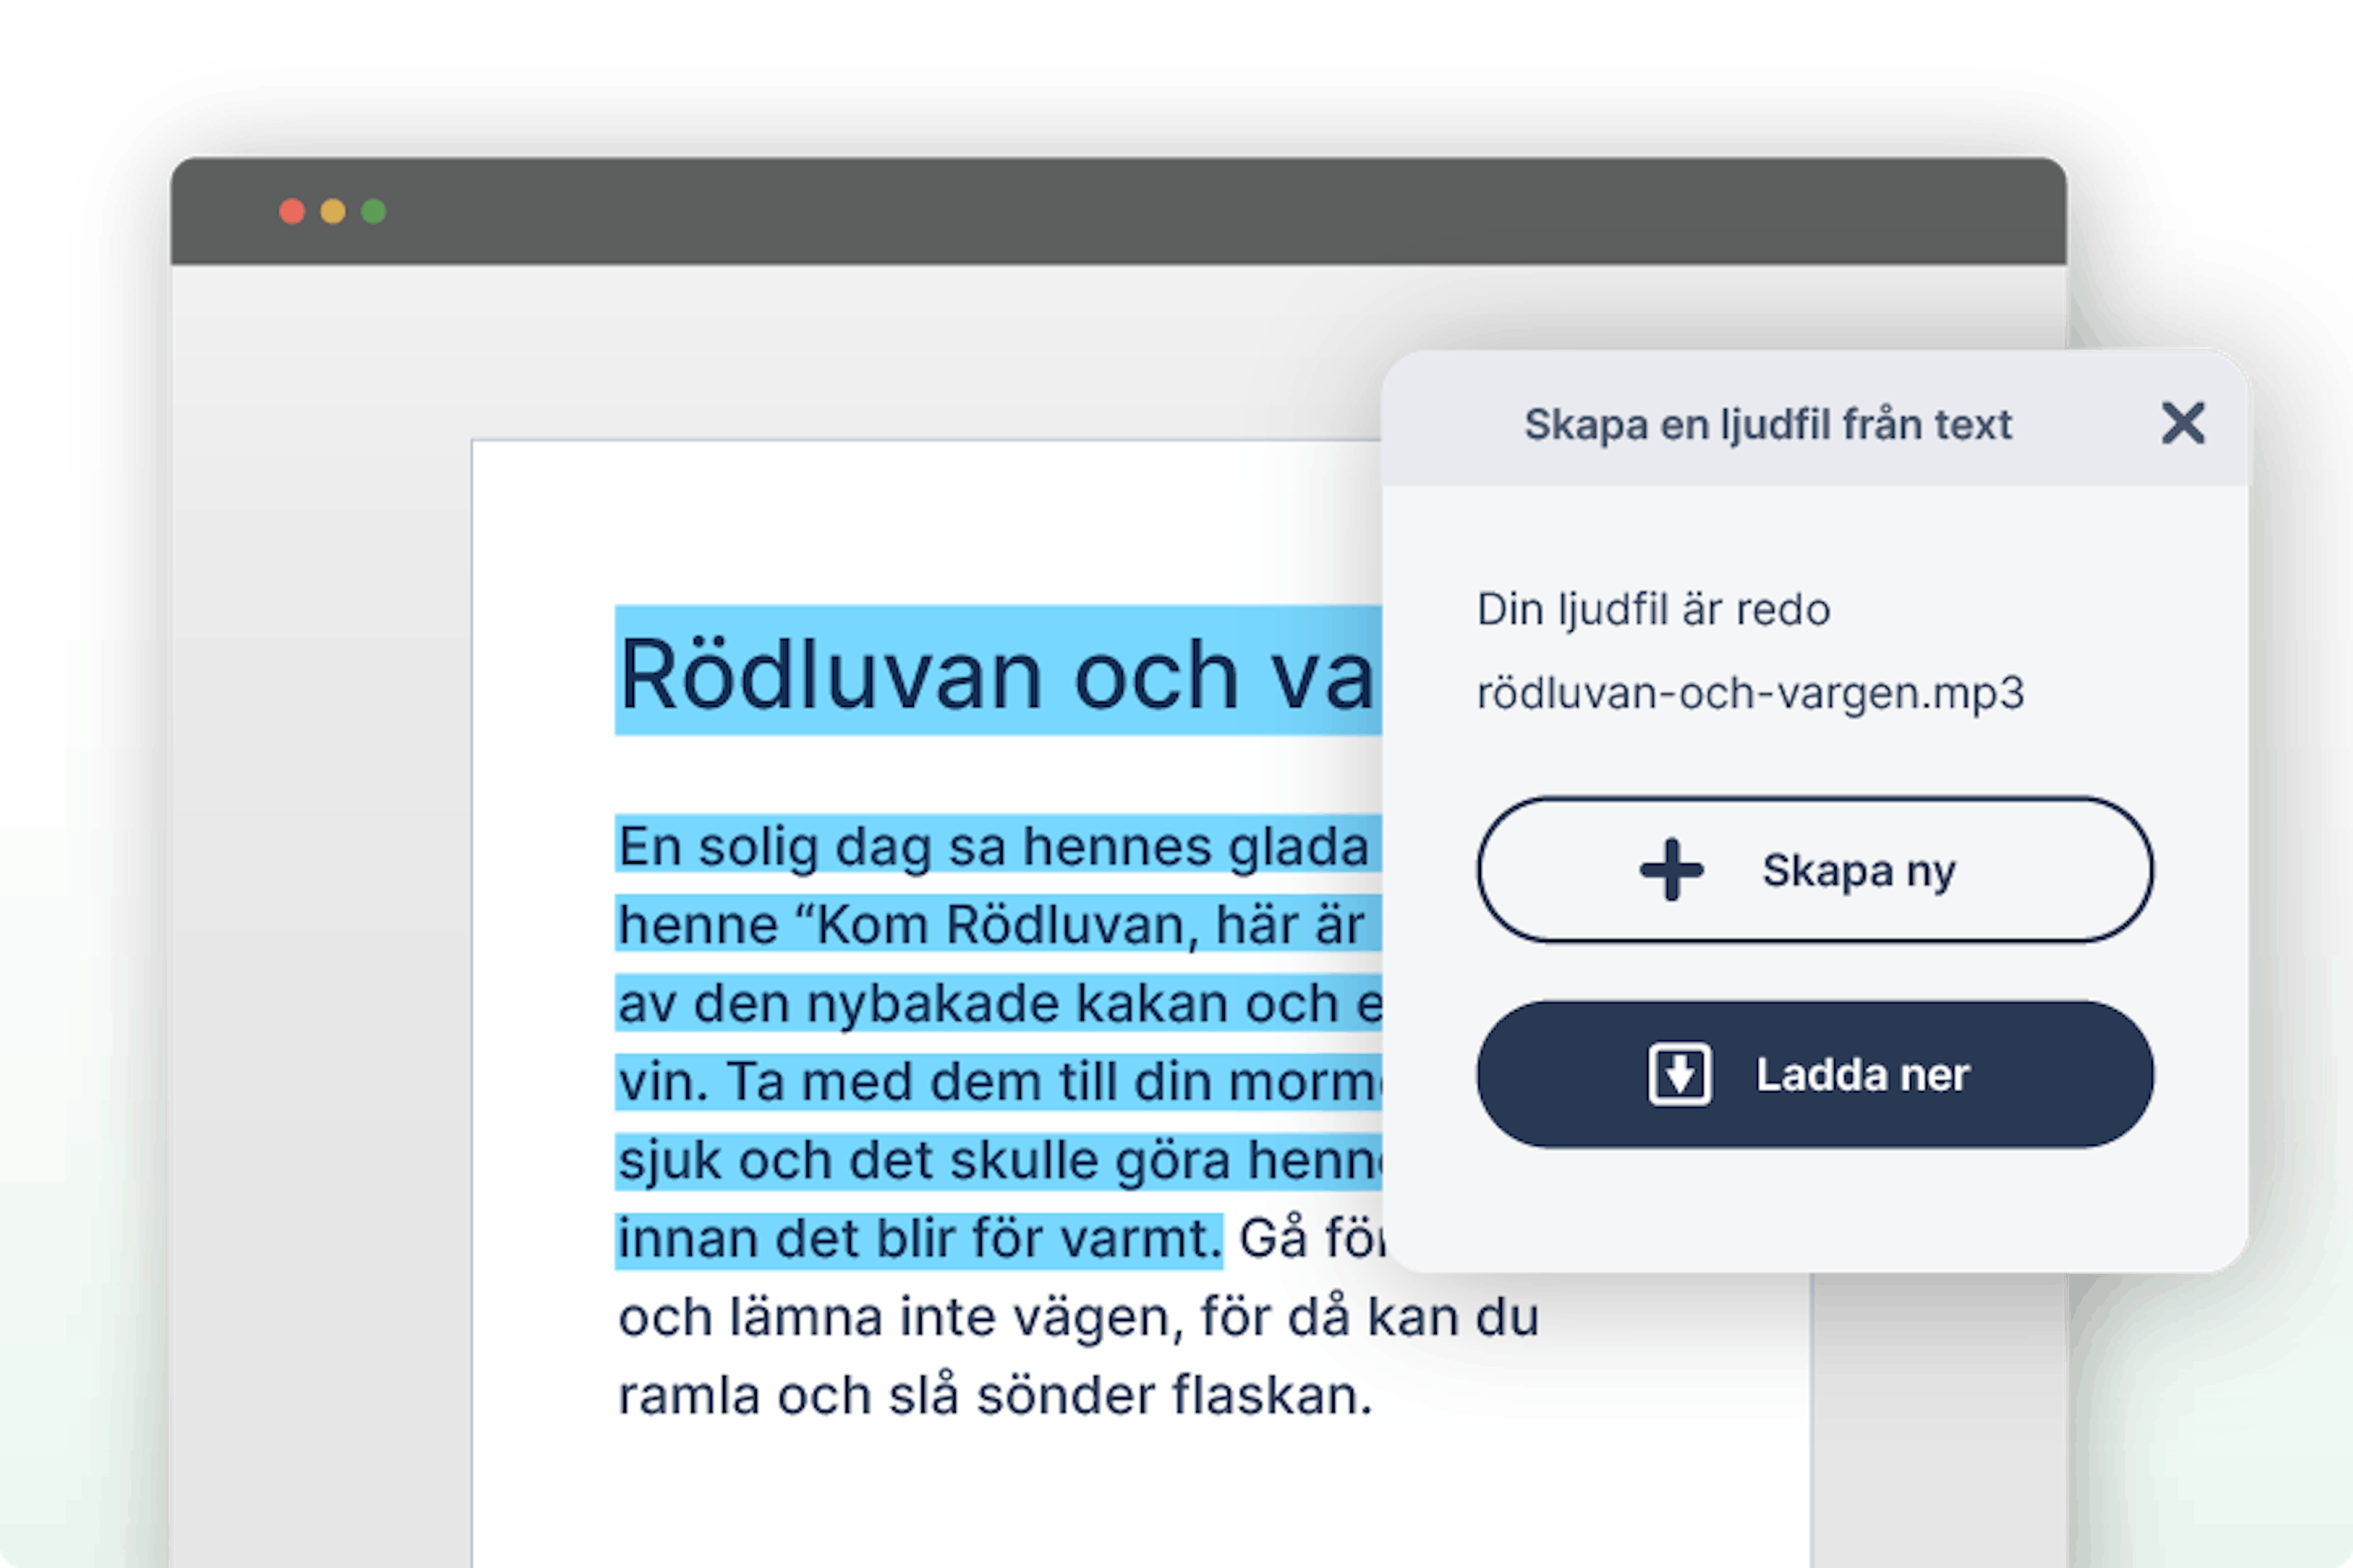Image resolution: width=2353 pixels, height=1568 pixels.
Task: Click the 'Din ljudfil är redo' message
Action: [x=1653, y=609]
